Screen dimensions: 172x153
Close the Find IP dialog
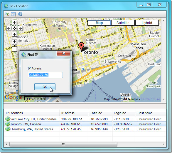point(63,53)
